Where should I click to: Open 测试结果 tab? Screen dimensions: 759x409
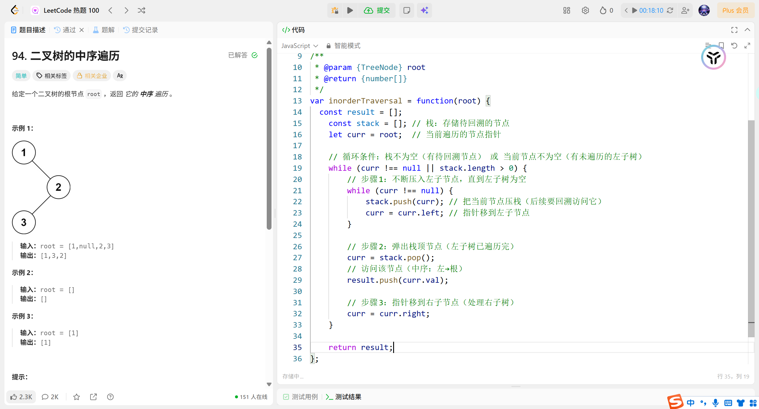click(x=344, y=397)
